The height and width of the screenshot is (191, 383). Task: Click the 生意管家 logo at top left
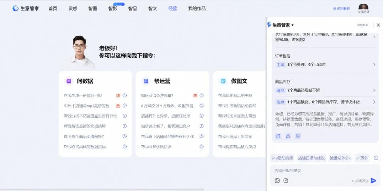point(26,8)
